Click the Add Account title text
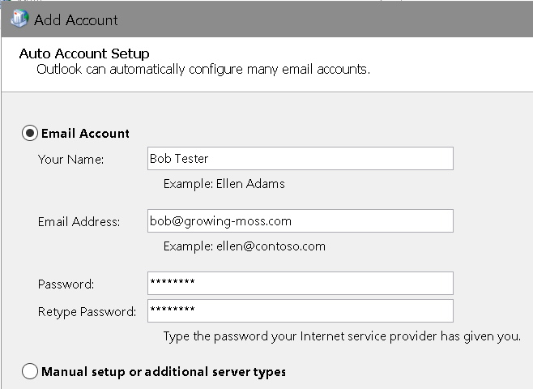Screen dimensions: 533x389 coord(76,20)
